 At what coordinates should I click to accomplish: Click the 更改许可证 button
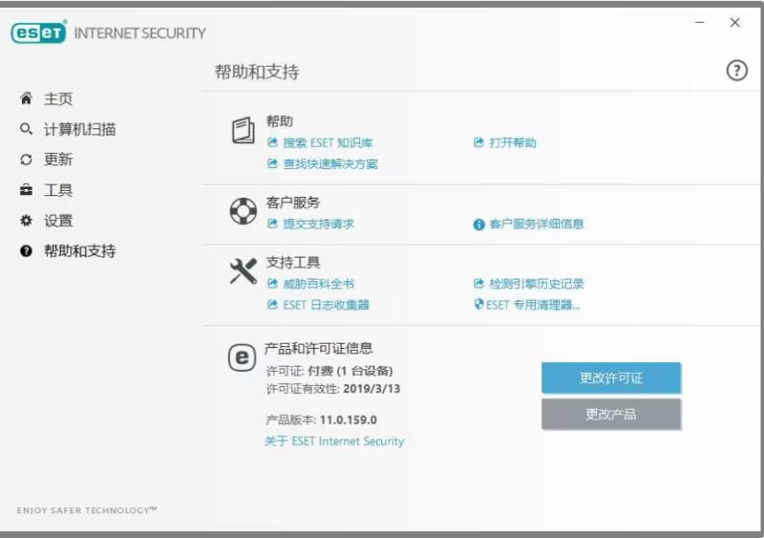[611, 377]
